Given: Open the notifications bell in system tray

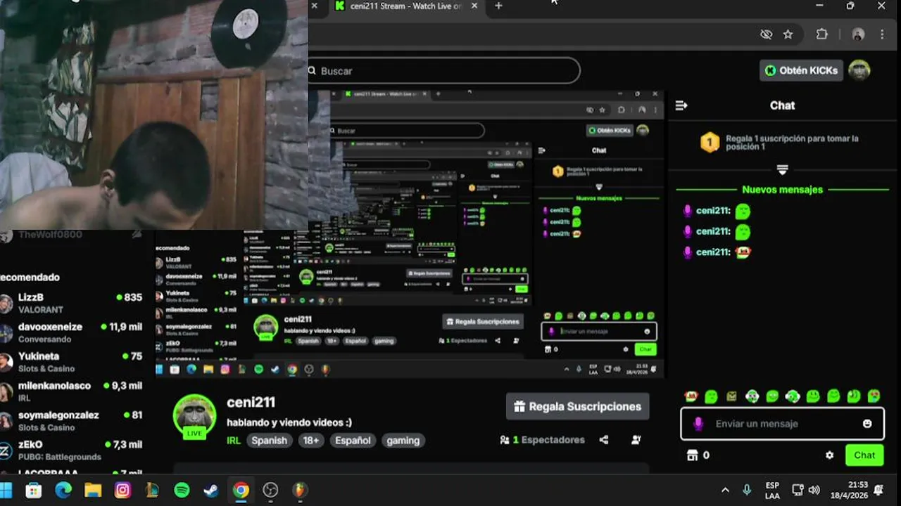Looking at the screenshot, I should pos(879,490).
